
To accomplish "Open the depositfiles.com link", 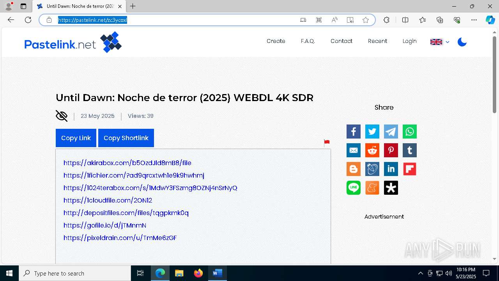I will coord(126,213).
